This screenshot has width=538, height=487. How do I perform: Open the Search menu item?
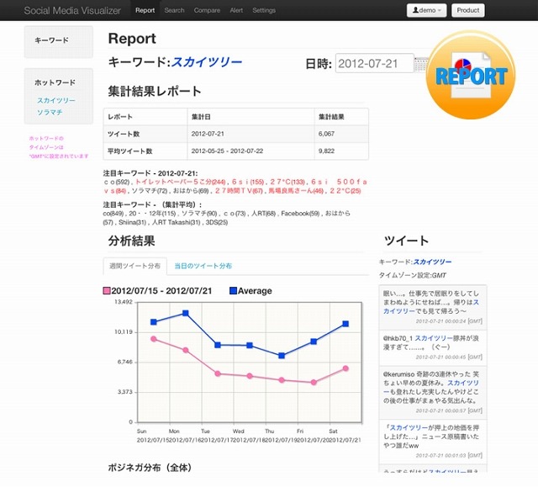[174, 10]
